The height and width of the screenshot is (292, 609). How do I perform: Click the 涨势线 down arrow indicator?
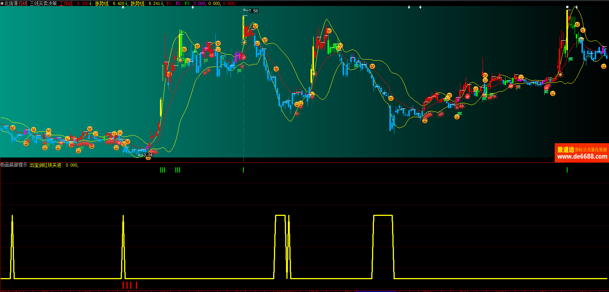click(126, 3)
